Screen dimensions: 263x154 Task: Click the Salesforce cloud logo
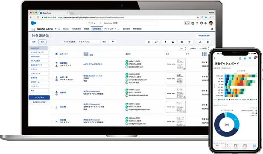[x=33, y=23]
